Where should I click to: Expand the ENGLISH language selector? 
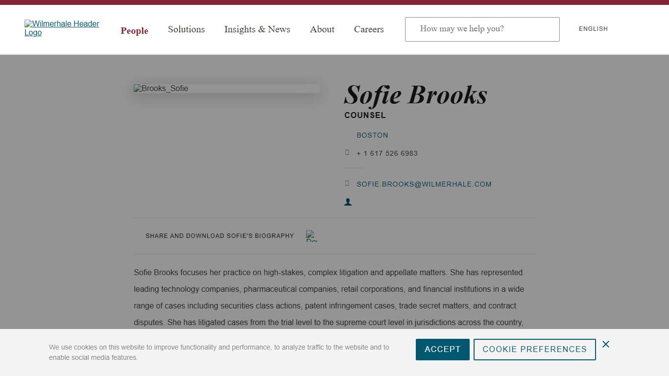[593, 29]
